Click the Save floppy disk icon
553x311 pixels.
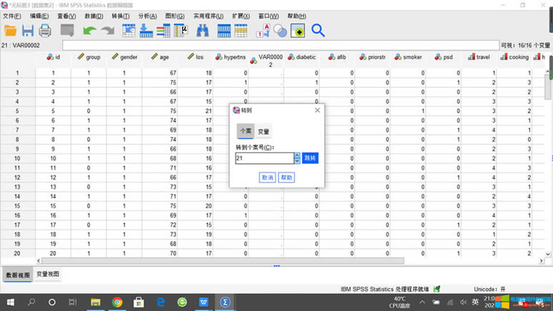click(x=28, y=31)
